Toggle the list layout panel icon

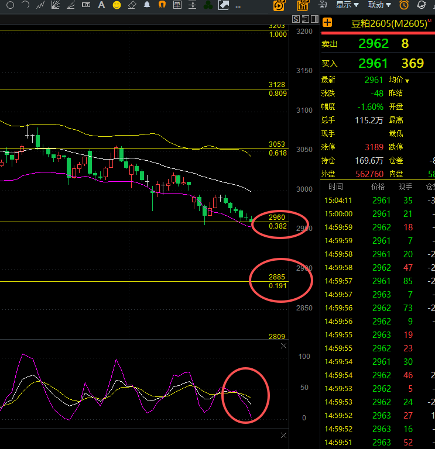(306, 19)
